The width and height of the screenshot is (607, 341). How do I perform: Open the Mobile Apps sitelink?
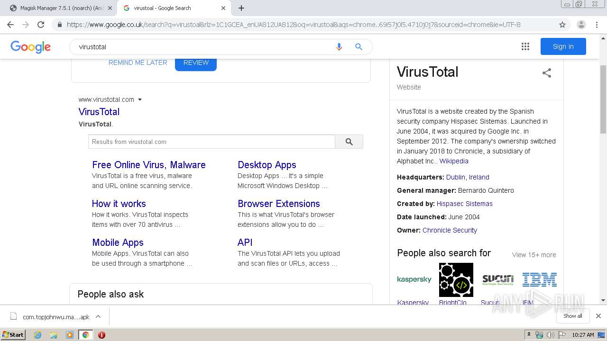(x=118, y=242)
